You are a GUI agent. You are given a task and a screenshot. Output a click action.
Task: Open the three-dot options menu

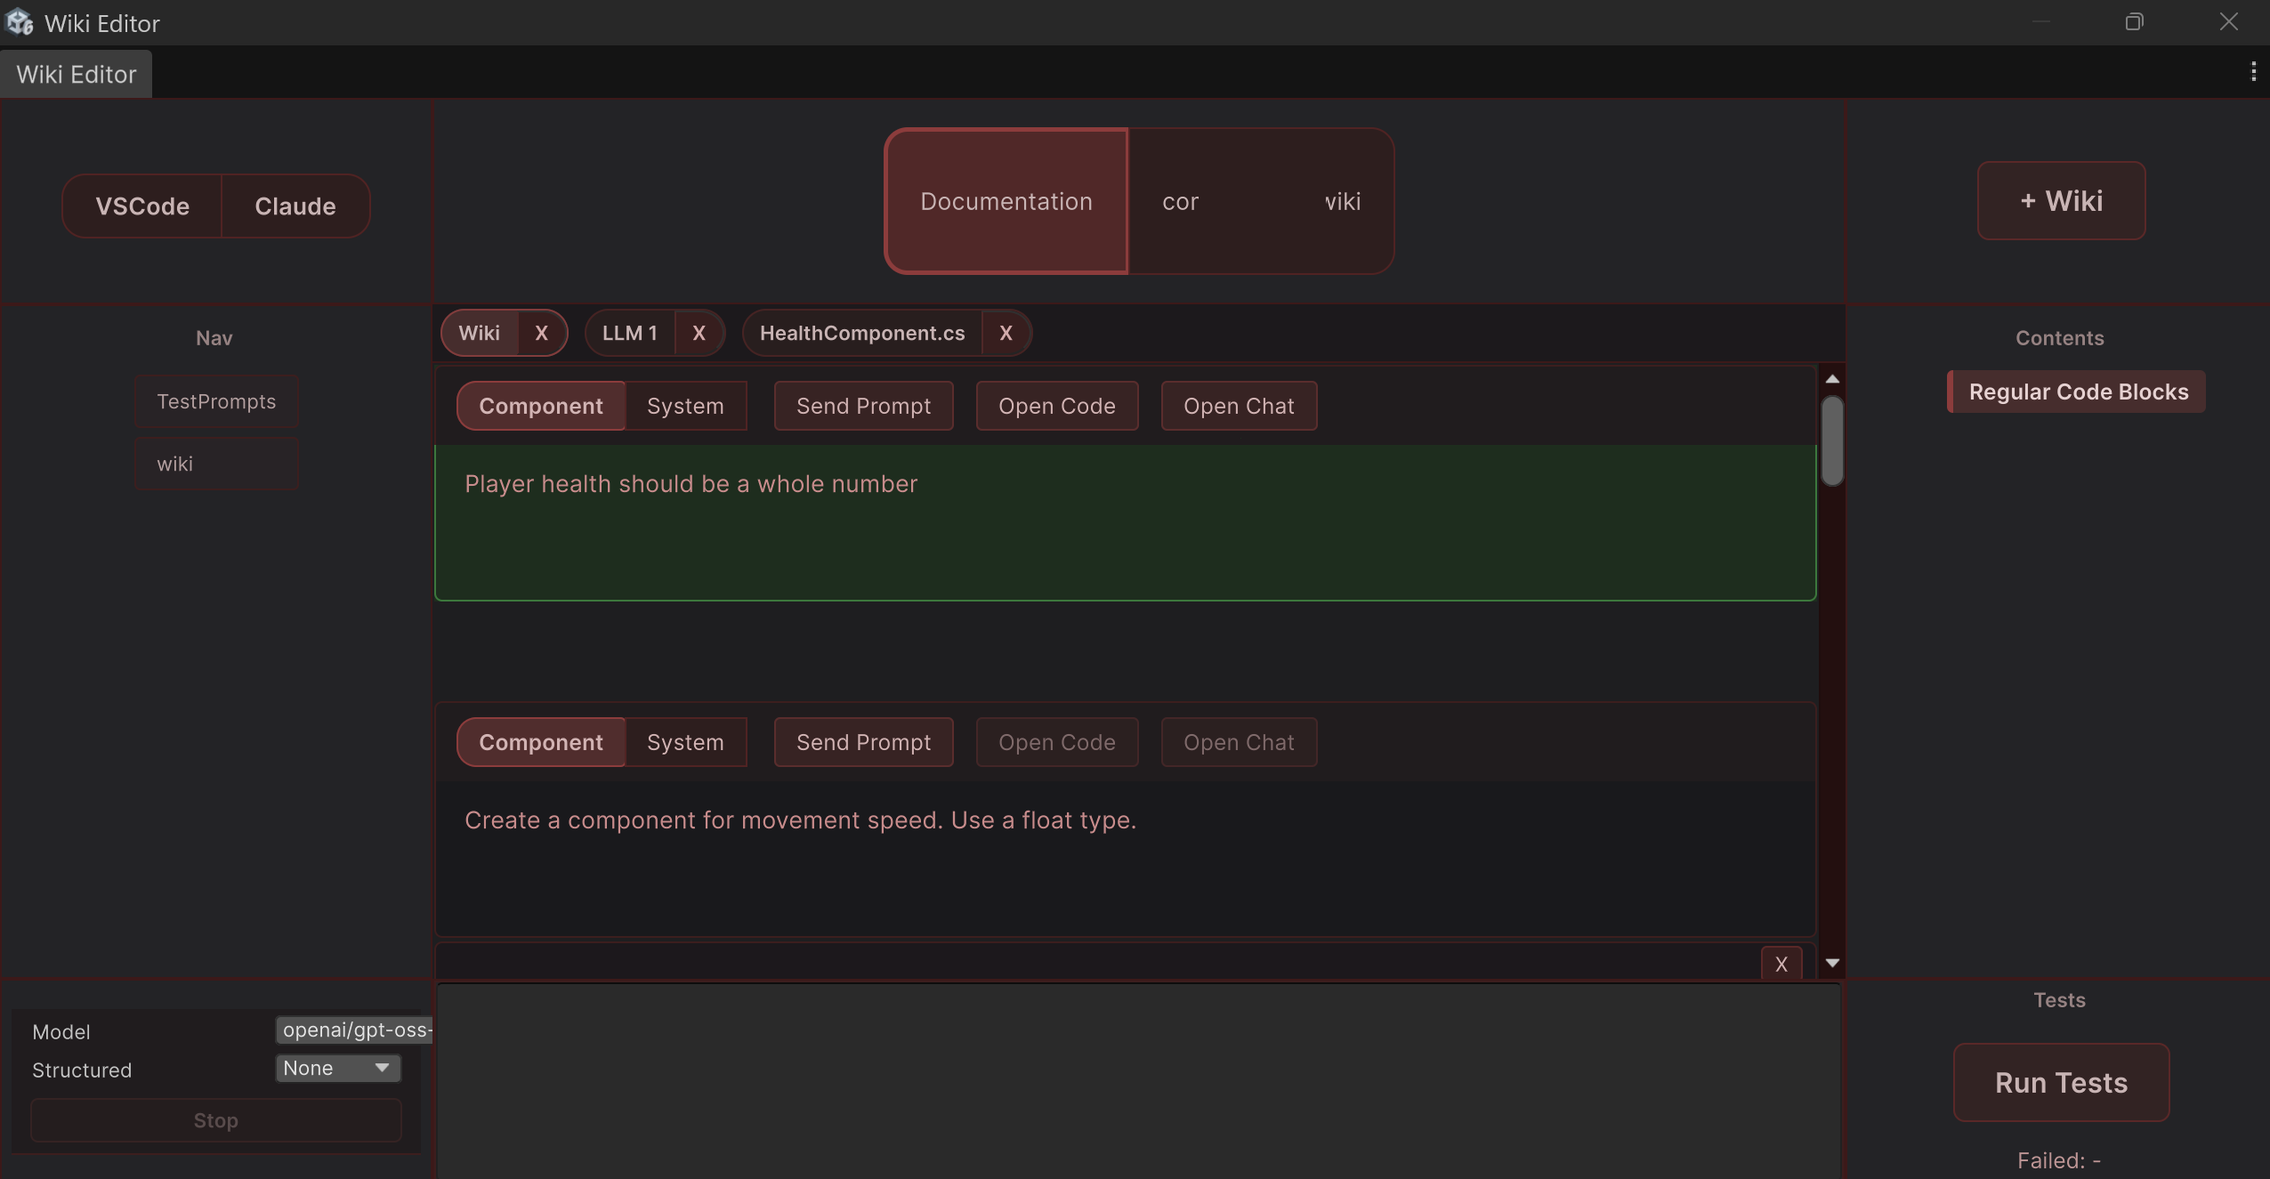coord(2253,71)
